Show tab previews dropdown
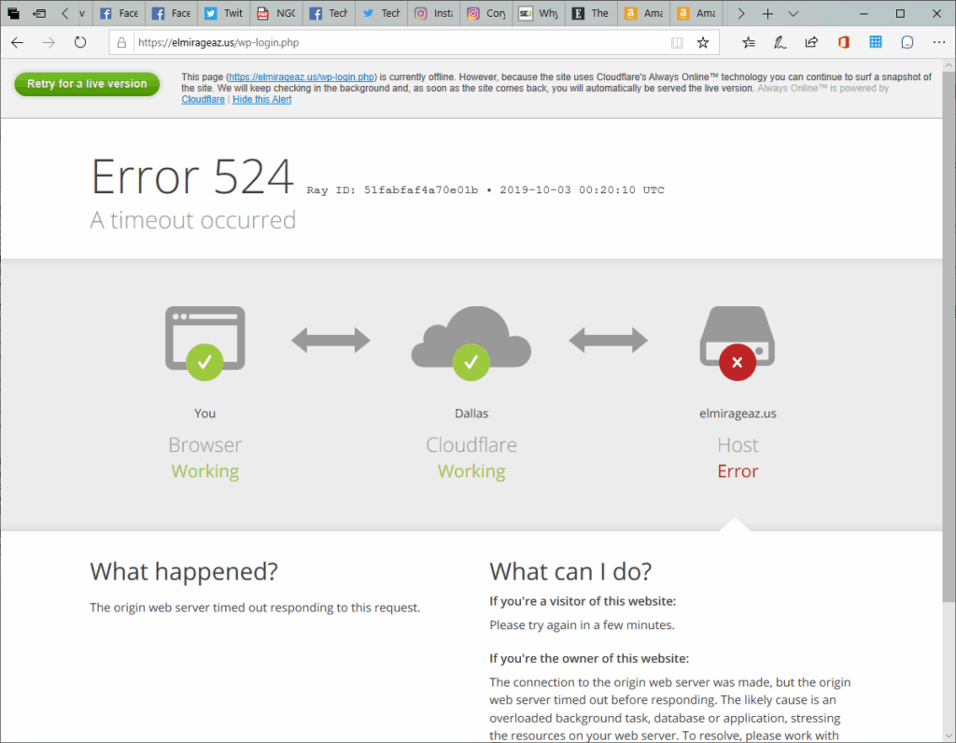Screen dimensions: 956x743 pyautogui.click(x=794, y=13)
